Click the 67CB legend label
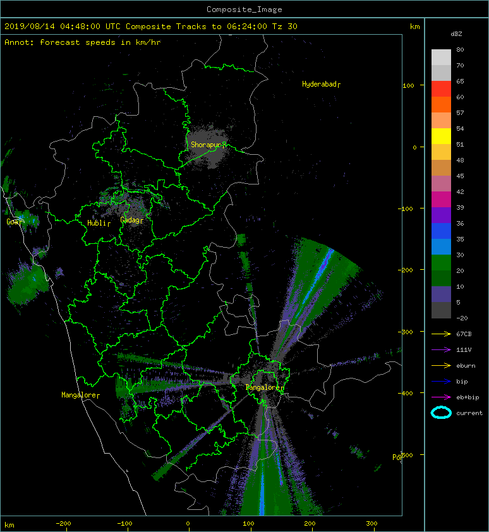 coord(464,334)
